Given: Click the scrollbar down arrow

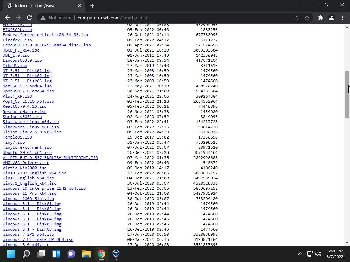Looking at the screenshot, I should (x=347, y=243).
